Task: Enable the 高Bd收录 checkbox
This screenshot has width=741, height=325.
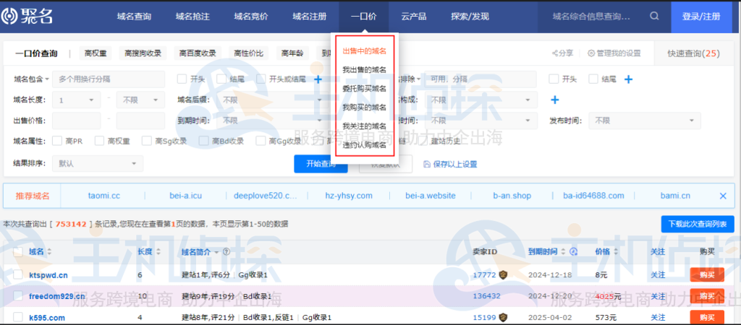Action: 203,141
